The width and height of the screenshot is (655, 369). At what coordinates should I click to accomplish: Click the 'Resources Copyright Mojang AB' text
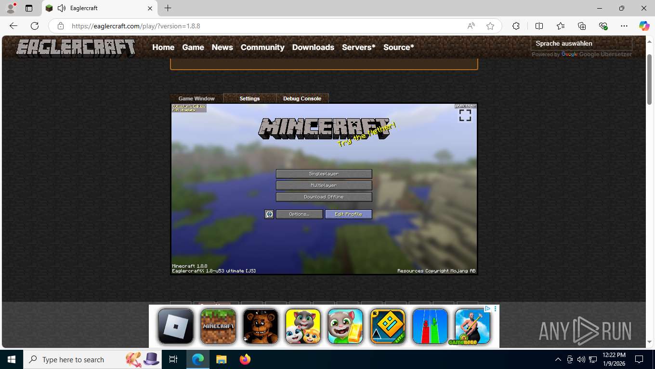tap(436, 271)
